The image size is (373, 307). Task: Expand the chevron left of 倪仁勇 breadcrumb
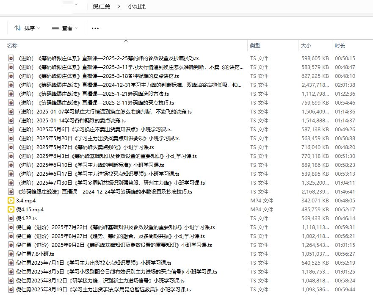pos(76,5)
